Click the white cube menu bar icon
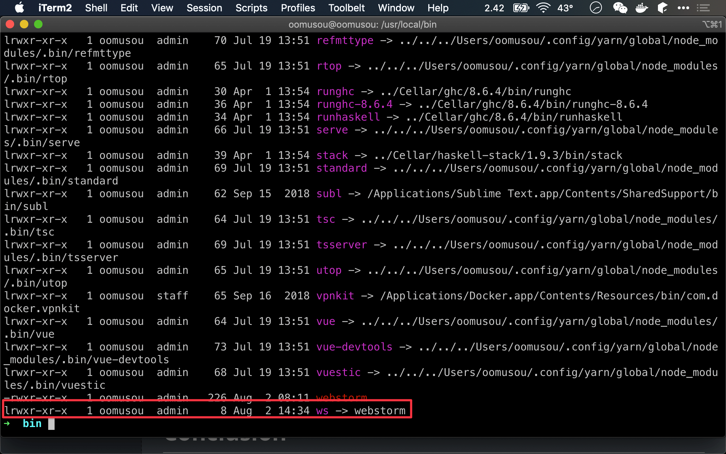Screen dimensions: 726x454 tap(662, 8)
